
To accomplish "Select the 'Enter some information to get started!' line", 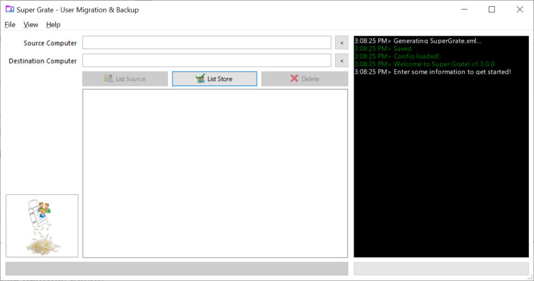I will 432,72.
